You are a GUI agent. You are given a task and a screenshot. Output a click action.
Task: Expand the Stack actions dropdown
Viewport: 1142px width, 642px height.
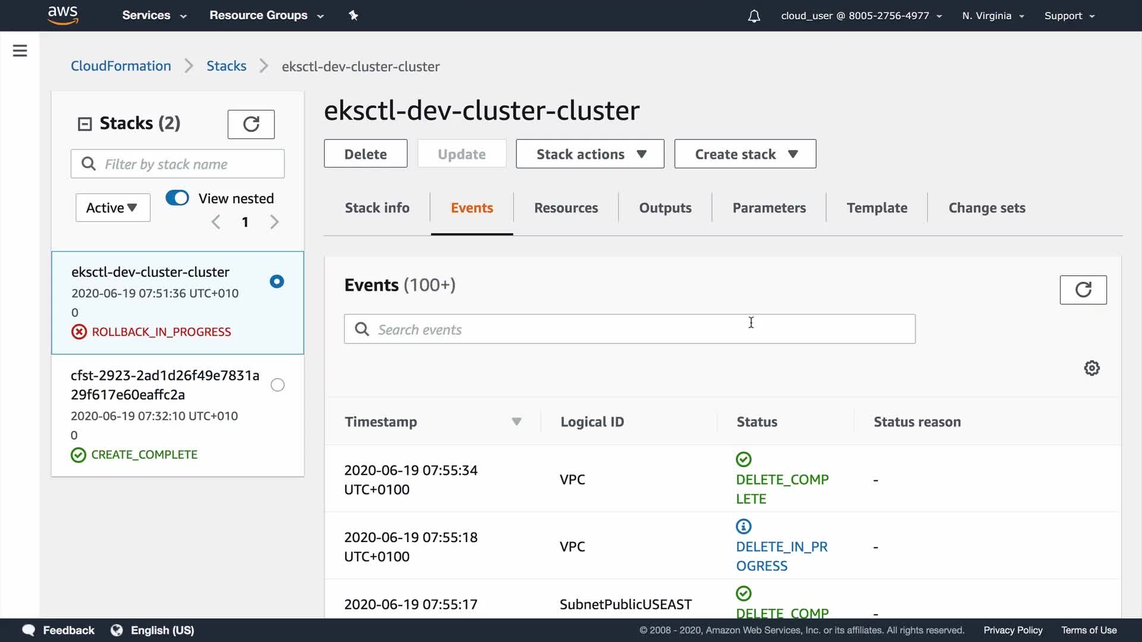[589, 154]
